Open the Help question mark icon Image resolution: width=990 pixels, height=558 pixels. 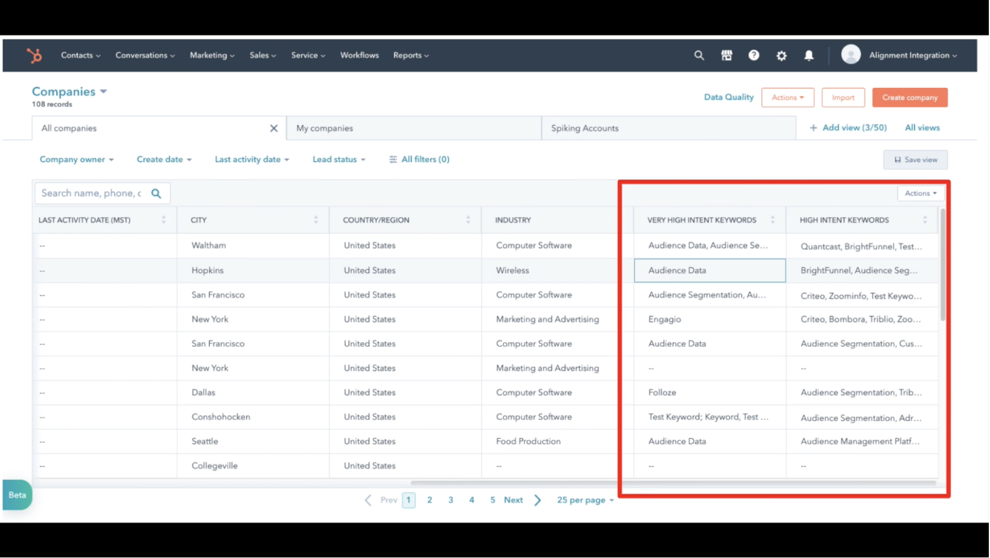[x=754, y=55]
